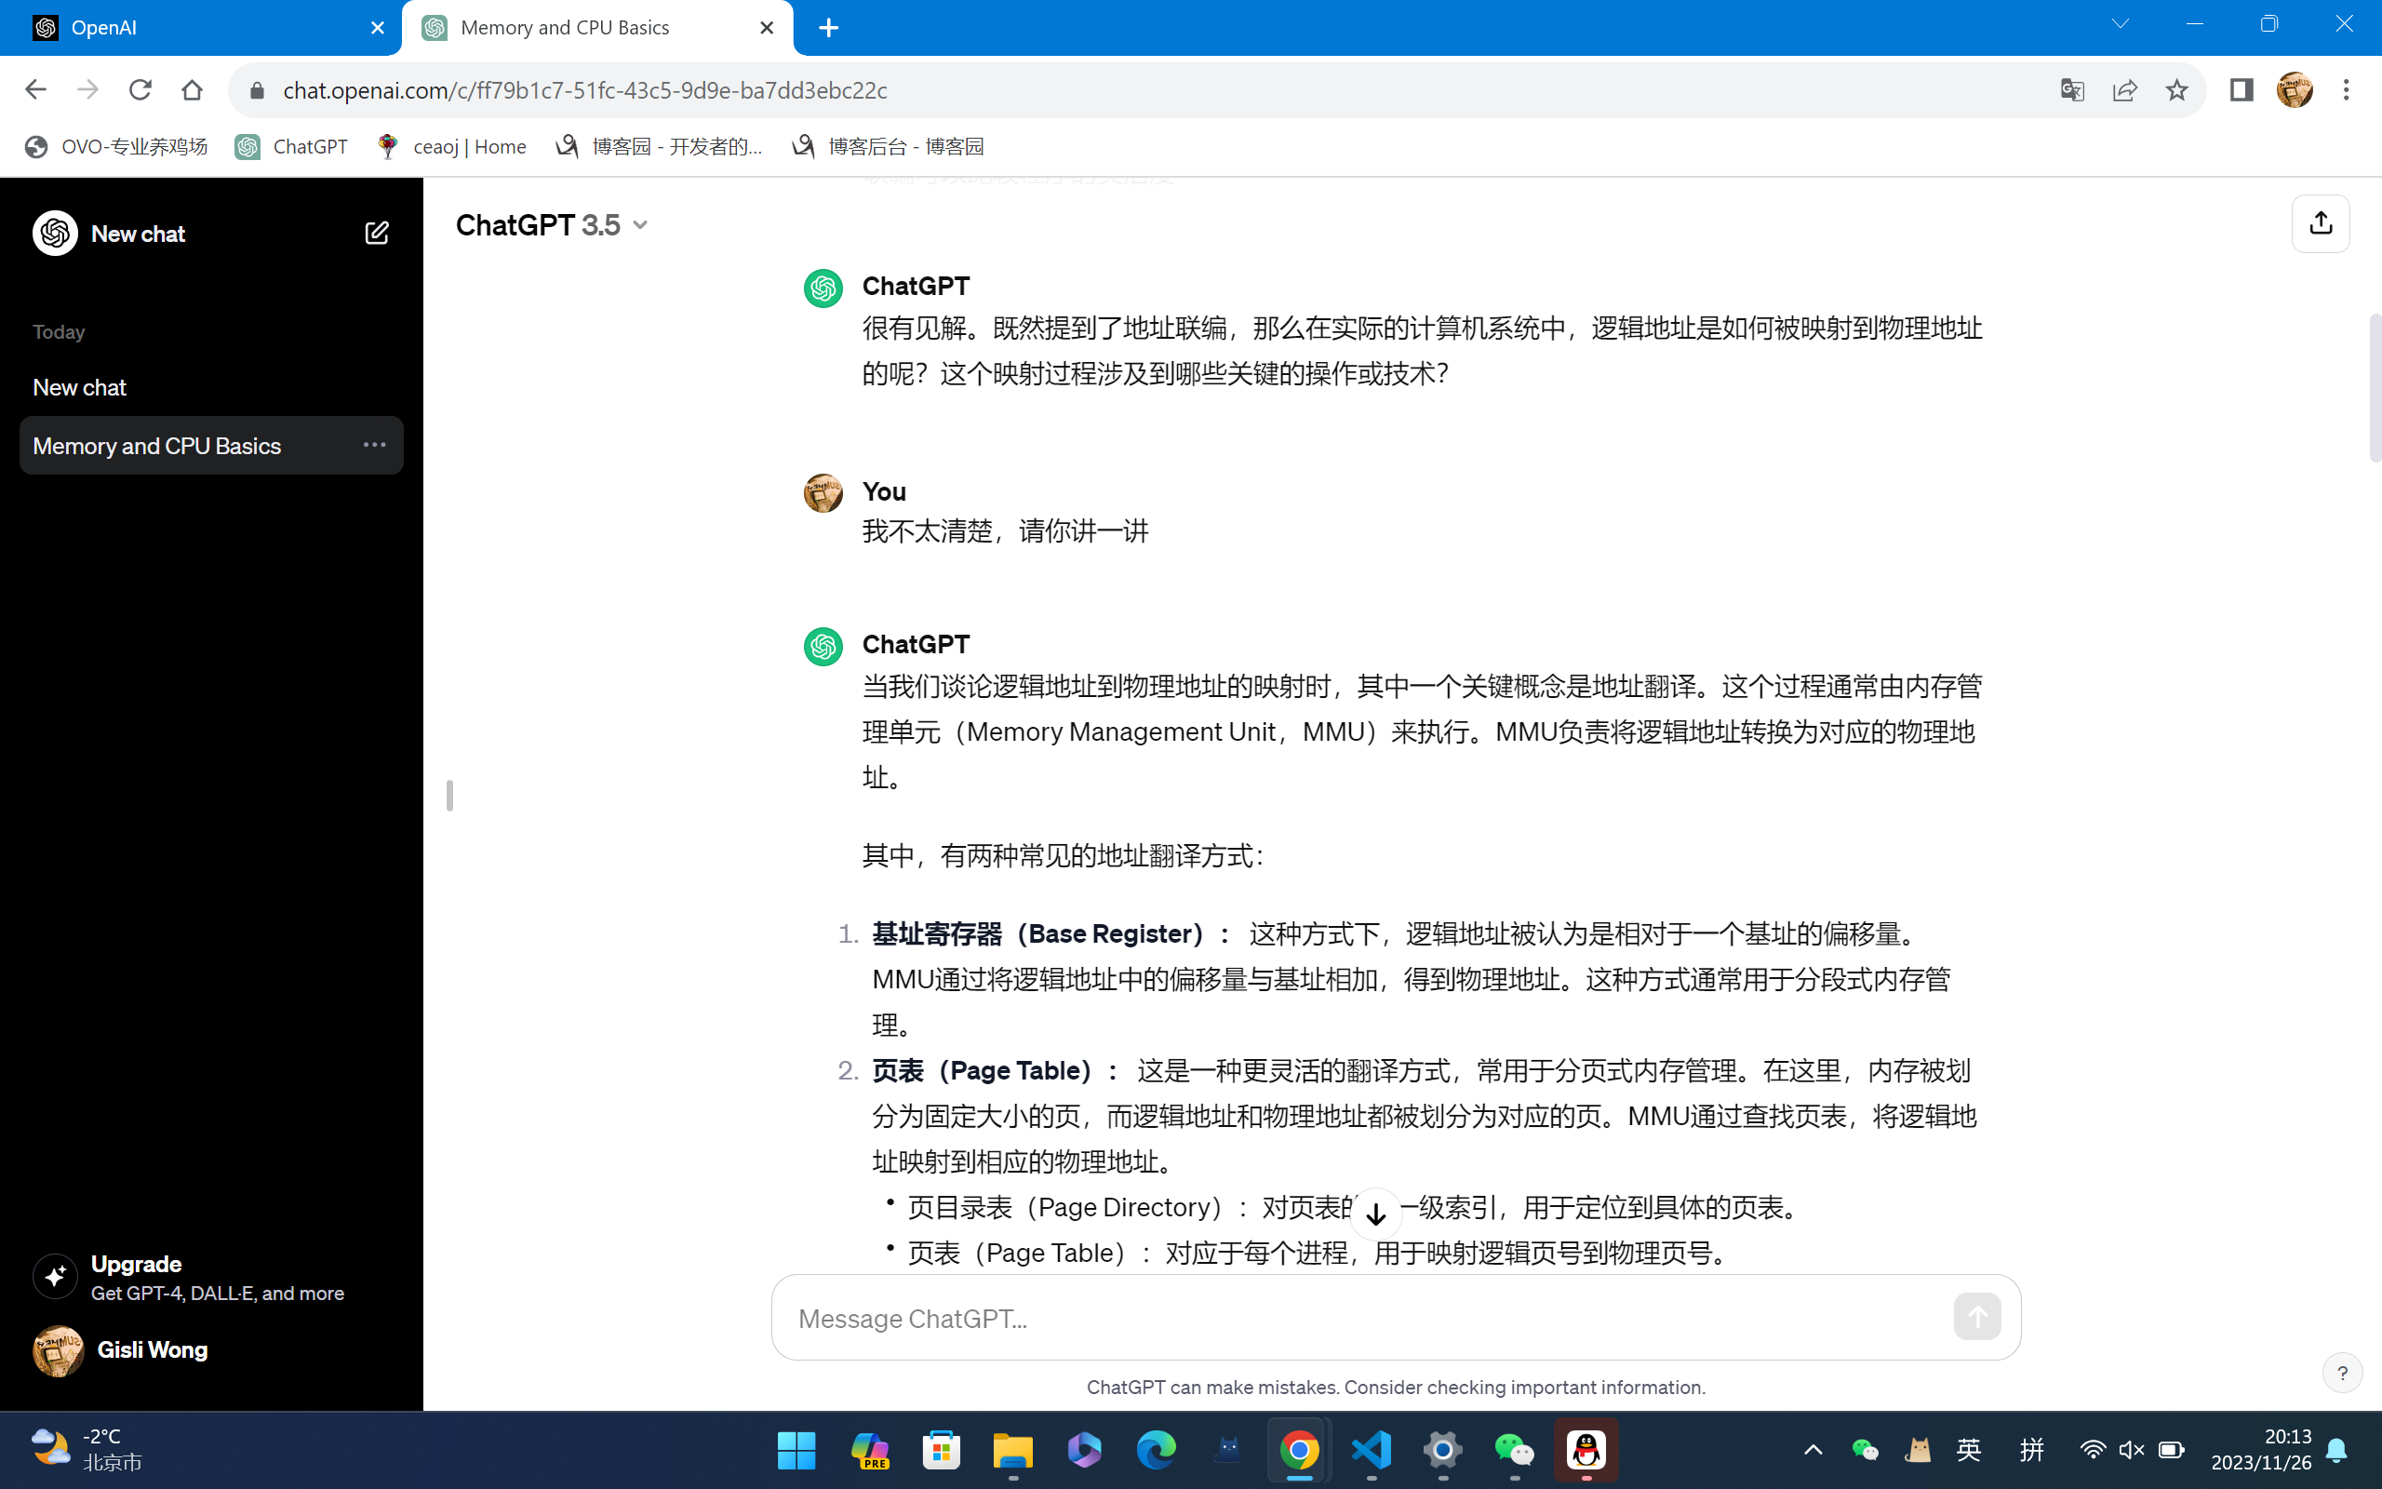Switch to the OpenAI tab
Viewport: 2382px width, 1489px height.
(200, 28)
